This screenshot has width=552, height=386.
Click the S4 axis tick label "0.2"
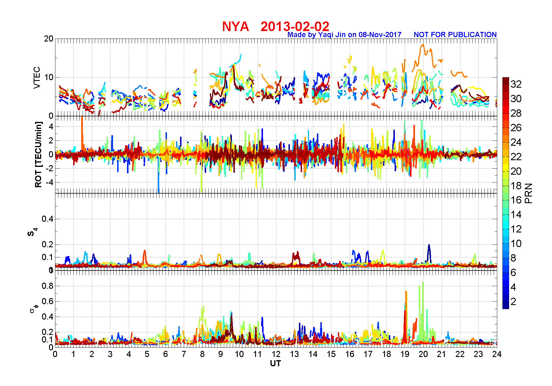tap(48, 244)
